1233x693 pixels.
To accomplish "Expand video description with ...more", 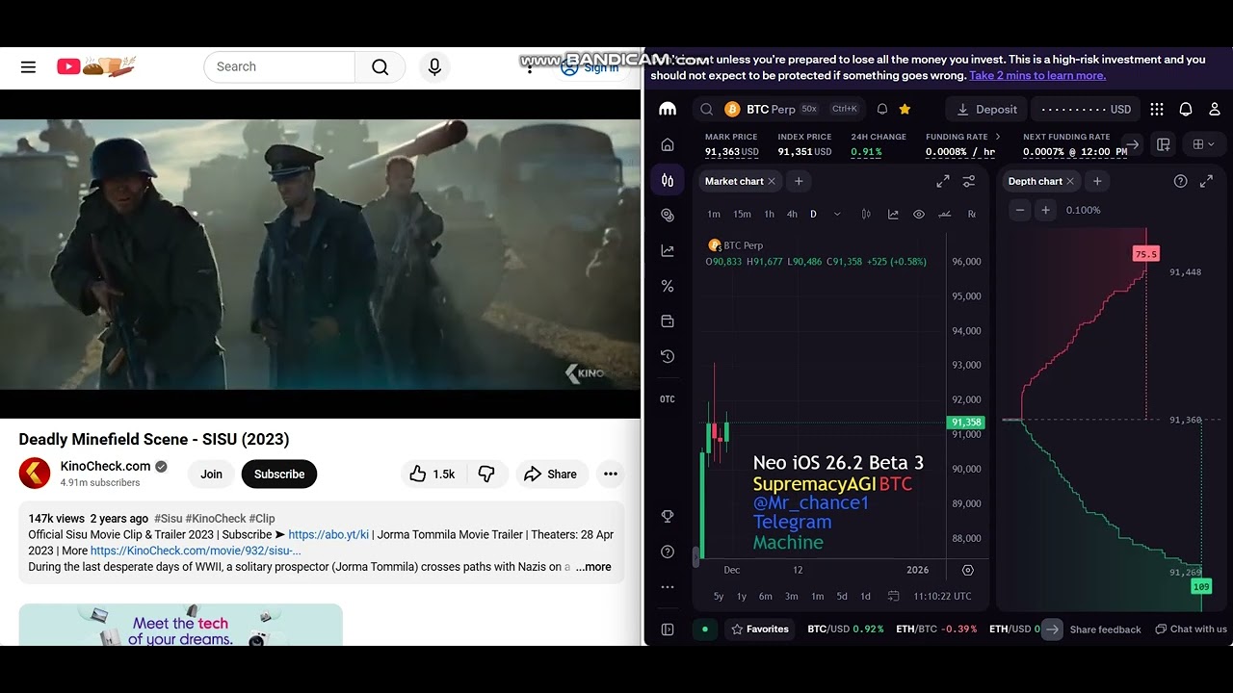I will 593,567.
